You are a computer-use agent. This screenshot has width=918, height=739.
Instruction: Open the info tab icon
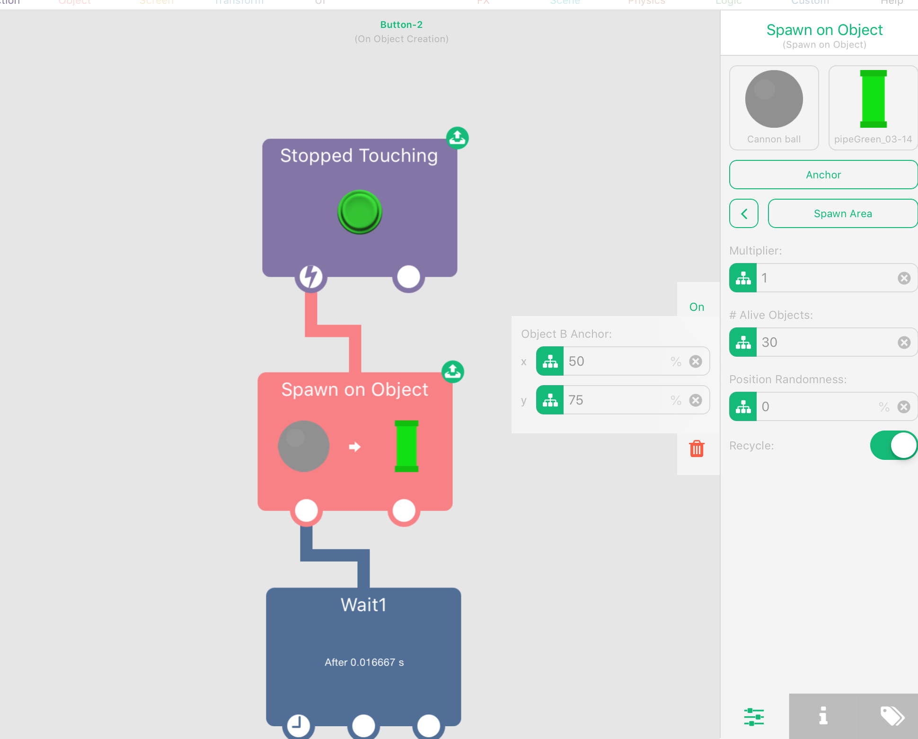(x=823, y=716)
